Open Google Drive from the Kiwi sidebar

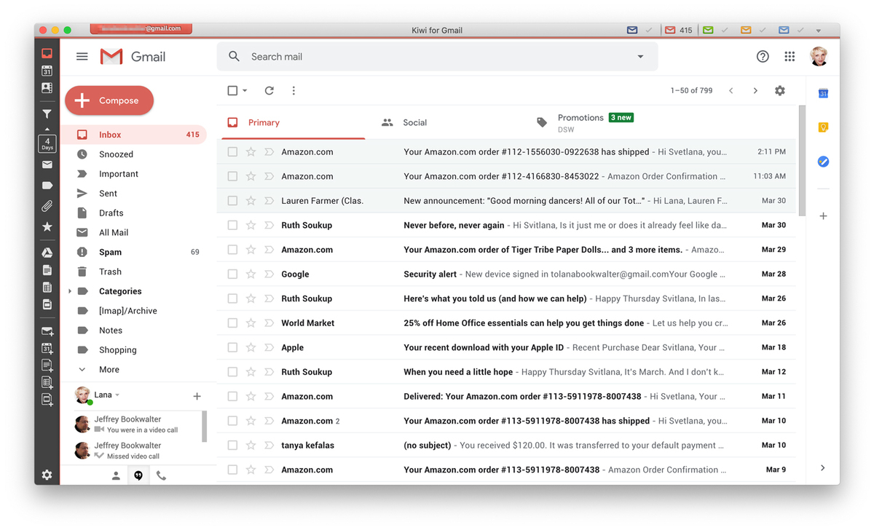tap(47, 253)
